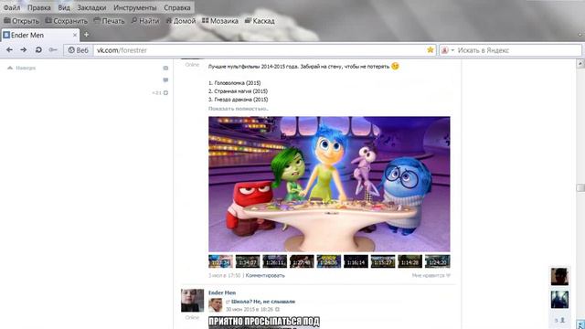Click the 3. Гнездо дракона (2015) list line
Image resolution: width=585 pixels, height=329 pixels.
click(x=238, y=100)
